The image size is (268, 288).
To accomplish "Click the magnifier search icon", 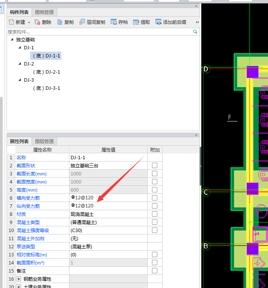I will [x=195, y=32].
